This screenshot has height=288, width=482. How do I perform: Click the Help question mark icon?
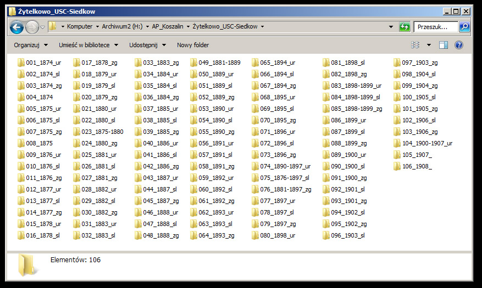(x=459, y=45)
